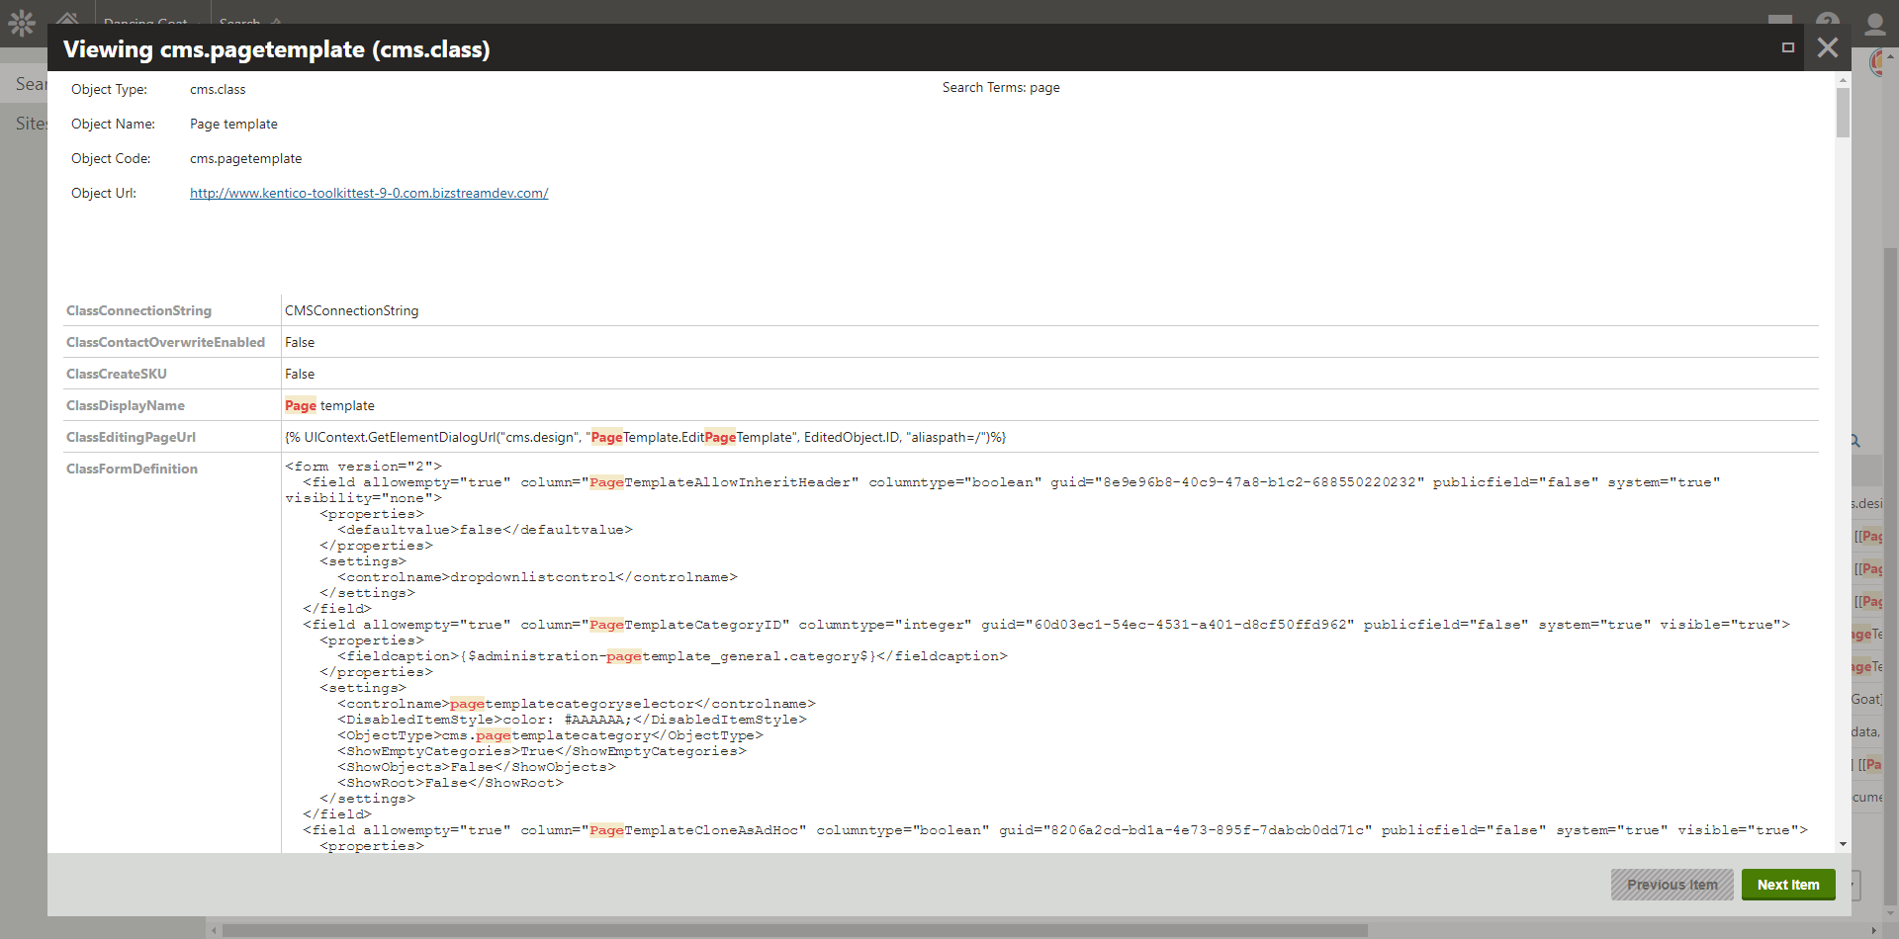Click the PageTemplateCategoryID field line
Image resolution: width=1899 pixels, height=939 pixels.
(1046, 625)
